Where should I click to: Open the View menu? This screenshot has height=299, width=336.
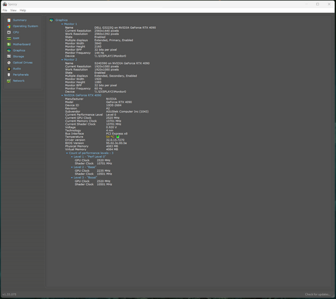13,10
